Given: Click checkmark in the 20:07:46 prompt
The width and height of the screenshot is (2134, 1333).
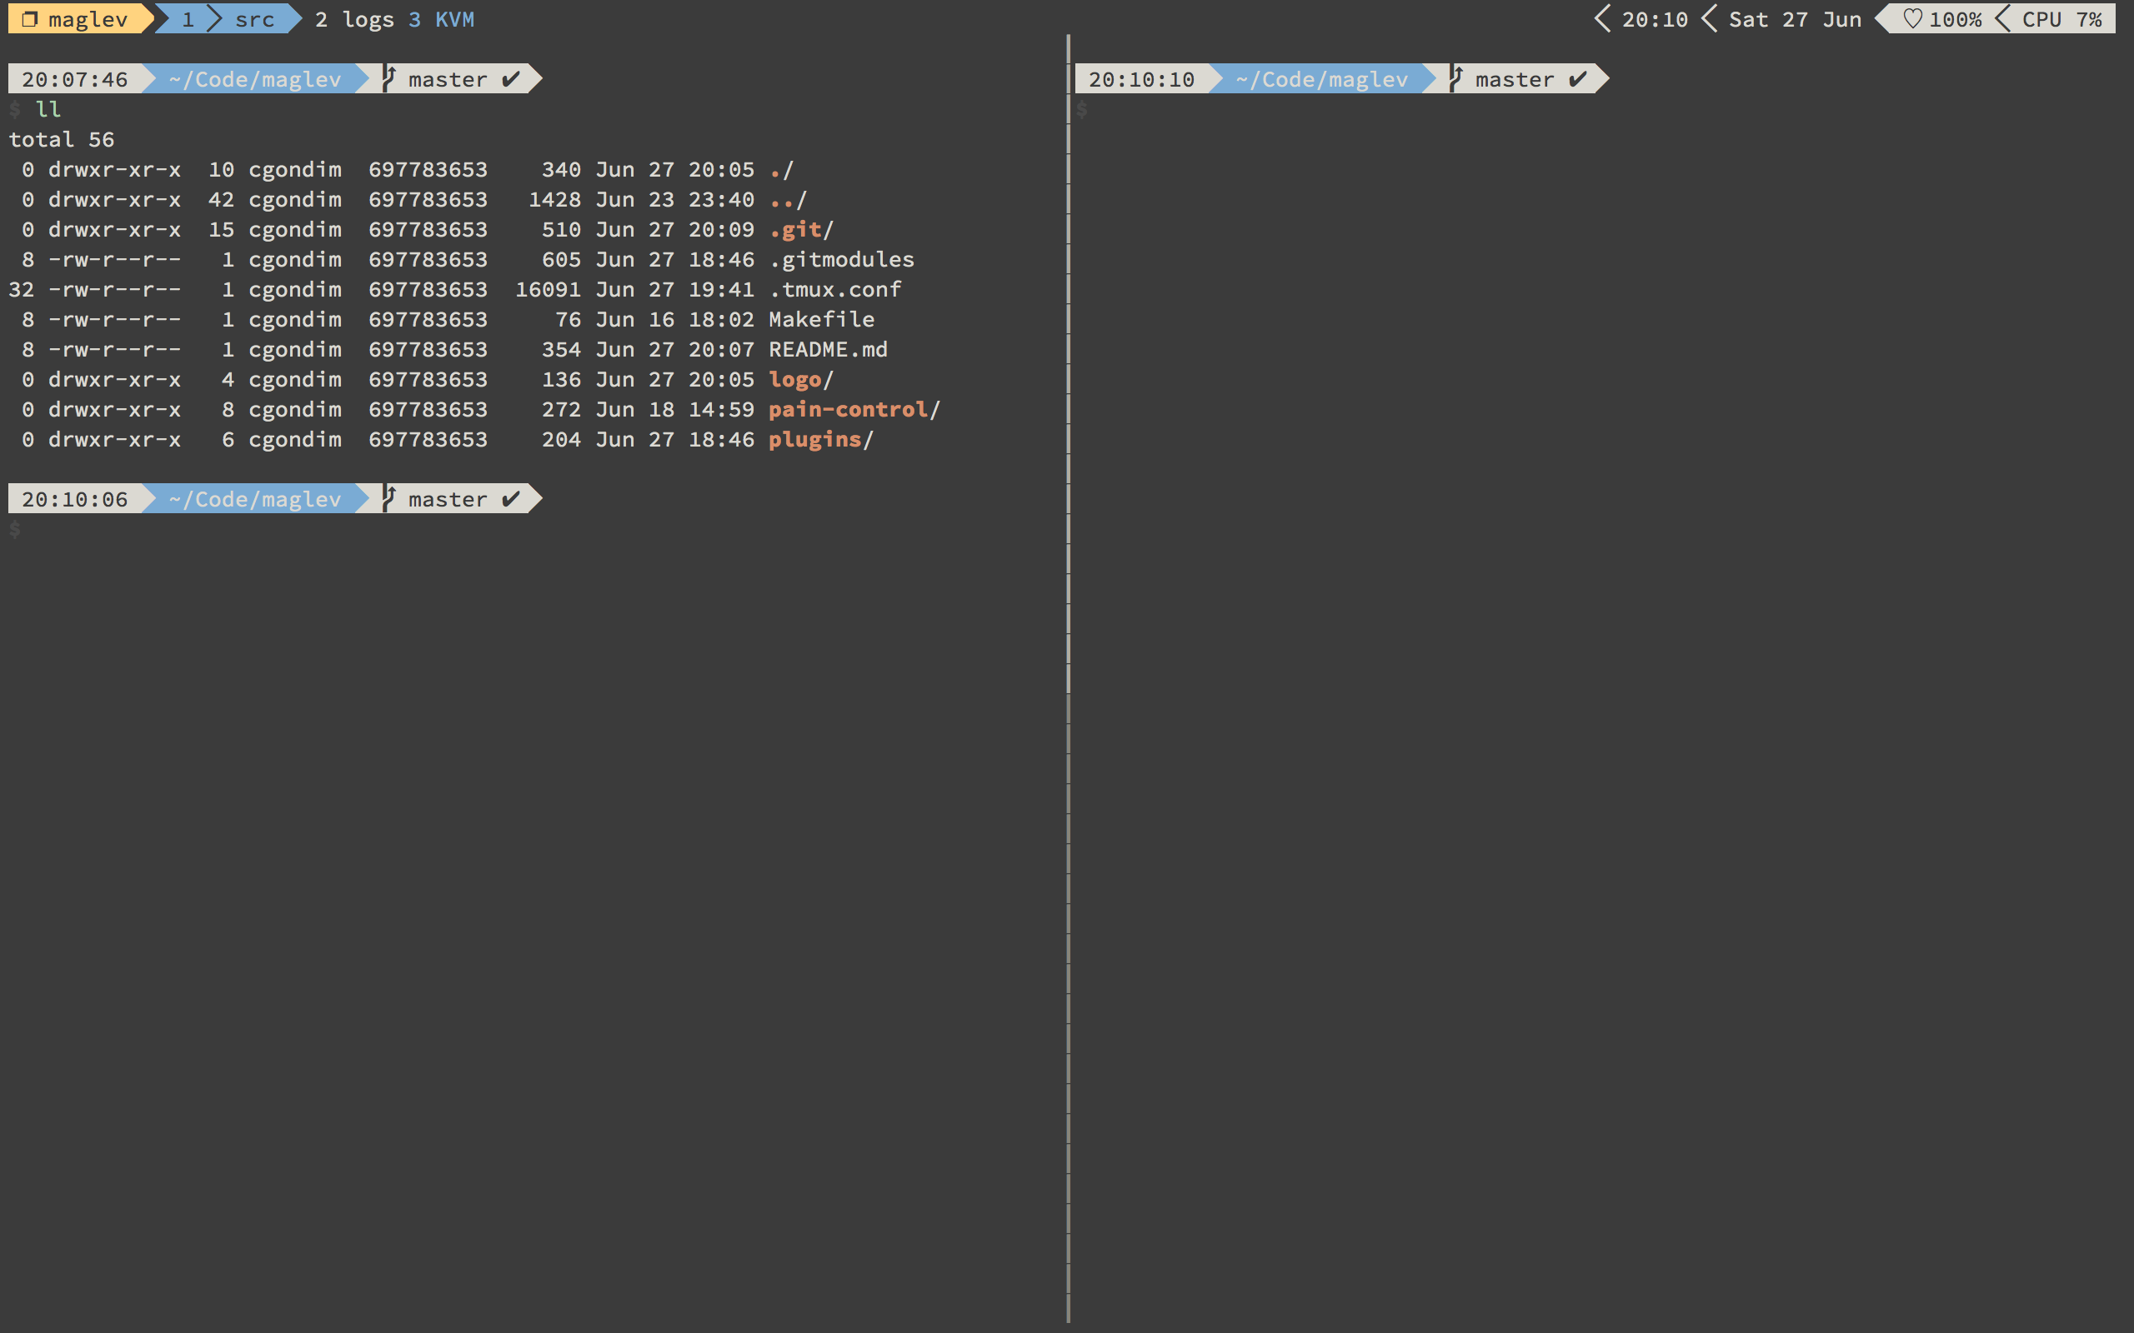Looking at the screenshot, I should (510, 79).
